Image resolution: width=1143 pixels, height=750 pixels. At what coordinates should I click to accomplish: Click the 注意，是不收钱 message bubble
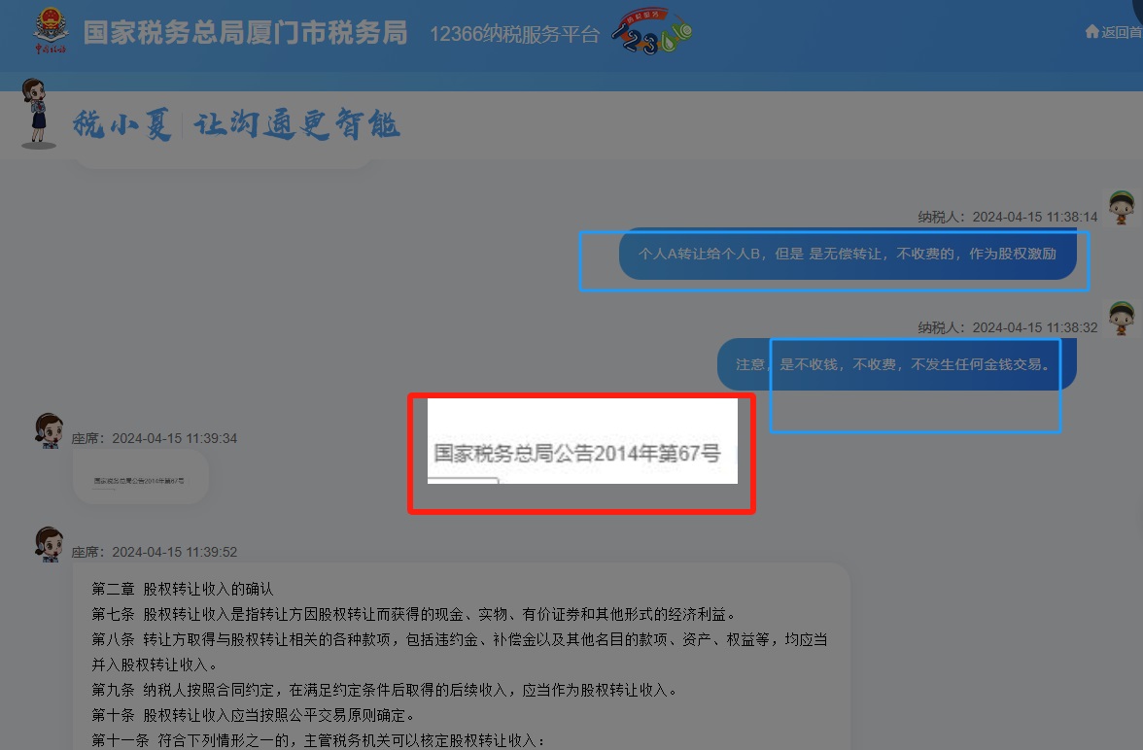coord(894,364)
